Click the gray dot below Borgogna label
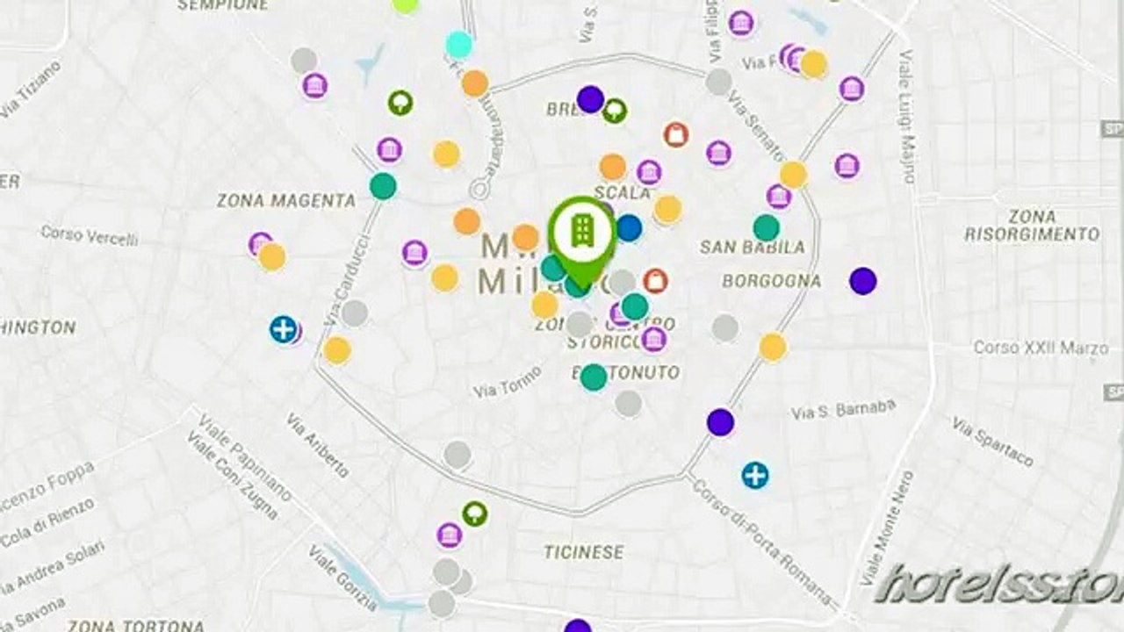The width and height of the screenshot is (1124, 632). pyautogui.click(x=725, y=328)
